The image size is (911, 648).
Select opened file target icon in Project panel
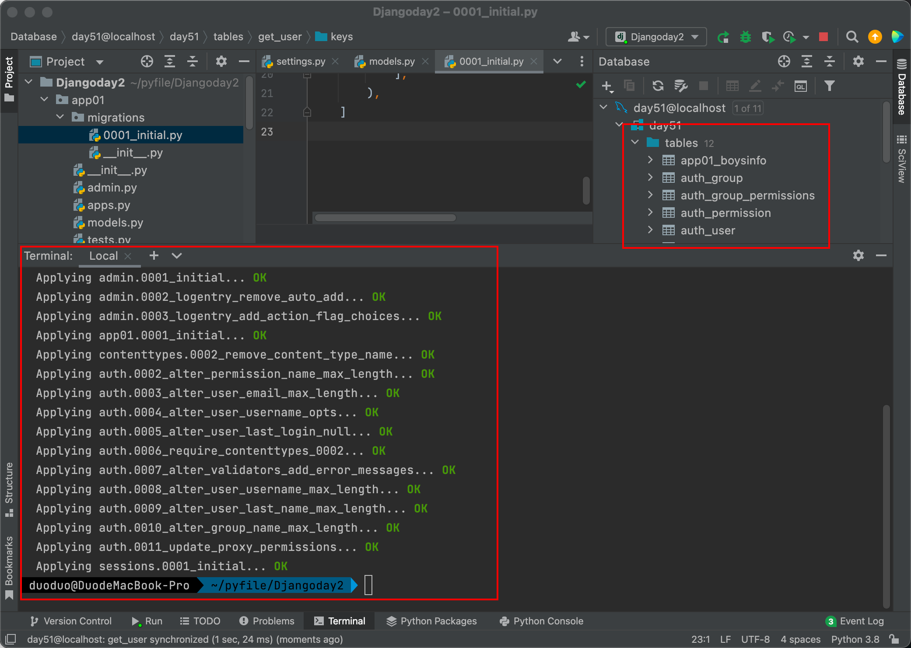coord(147,62)
